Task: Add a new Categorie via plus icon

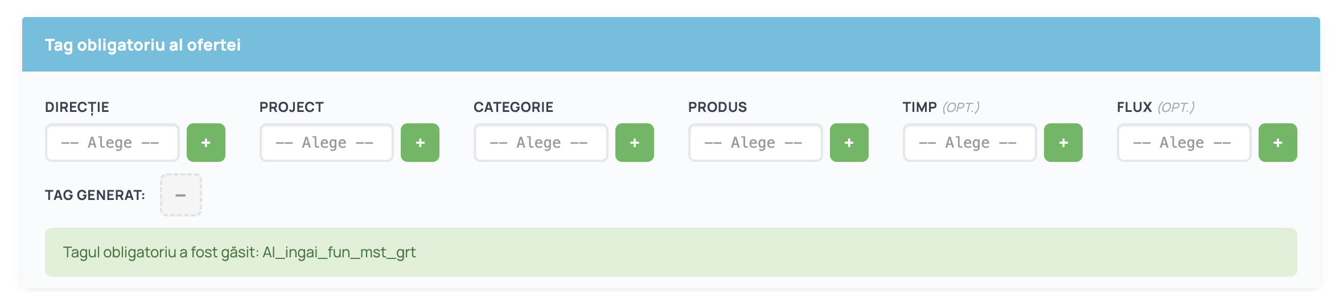Action: tap(635, 143)
